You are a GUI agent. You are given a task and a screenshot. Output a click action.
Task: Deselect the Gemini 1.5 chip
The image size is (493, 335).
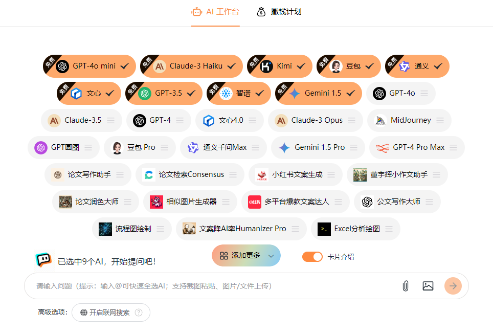click(319, 94)
